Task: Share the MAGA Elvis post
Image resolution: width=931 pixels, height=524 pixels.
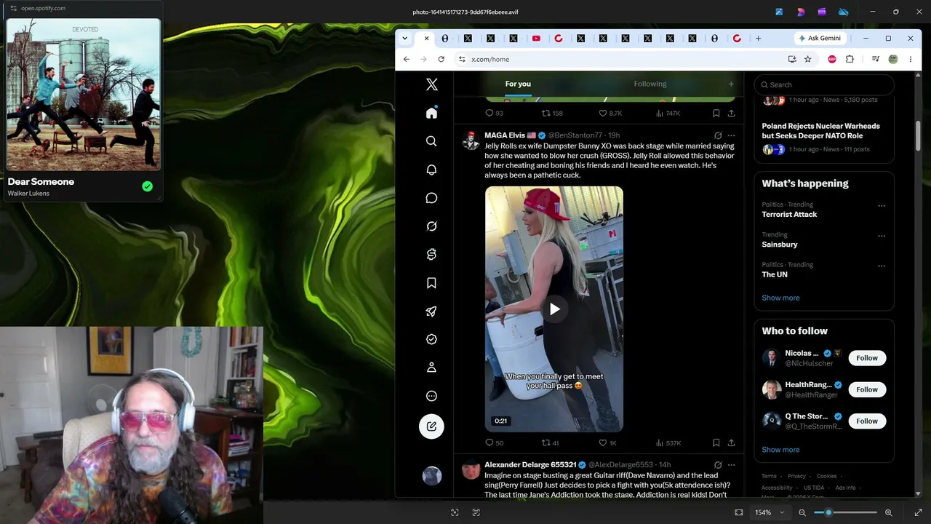Action: coord(731,442)
